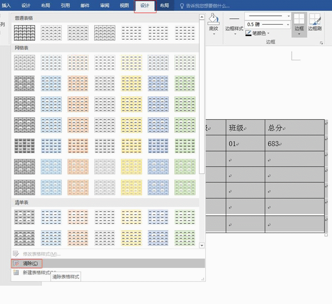Click the 清除(C) clear table style option
Screen dimensions: 332x304
click(108, 263)
